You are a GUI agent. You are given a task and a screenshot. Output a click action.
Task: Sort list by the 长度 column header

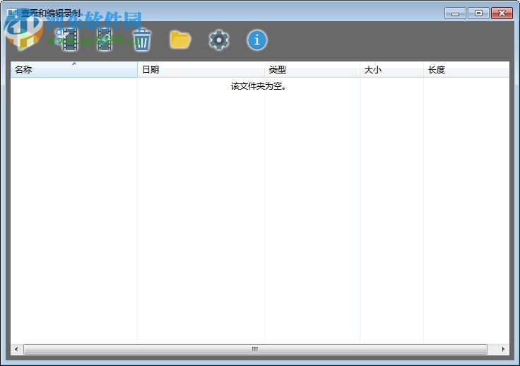coord(466,70)
